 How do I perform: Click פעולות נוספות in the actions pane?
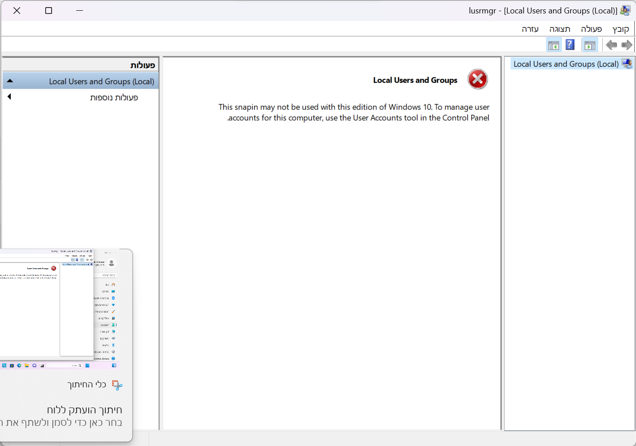click(114, 97)
